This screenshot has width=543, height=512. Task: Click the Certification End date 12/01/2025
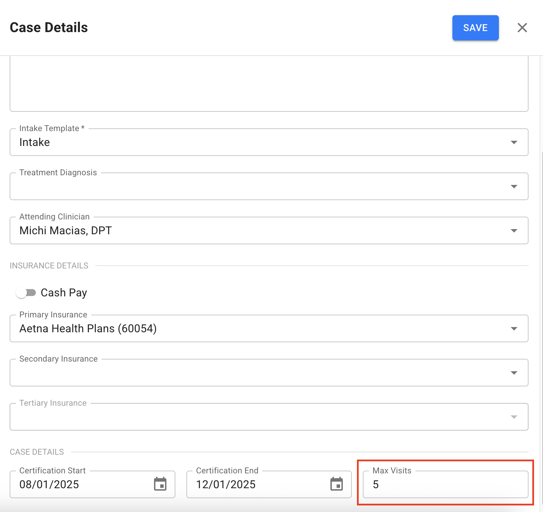(x=226, y=485)
